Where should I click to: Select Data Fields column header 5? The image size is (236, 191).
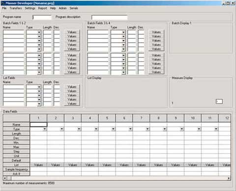pos(107,118)
